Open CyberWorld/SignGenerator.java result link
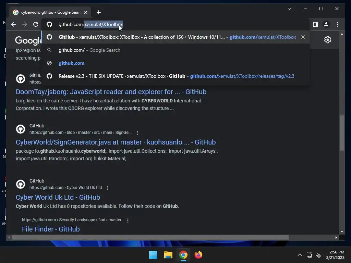 coord(116,142)
